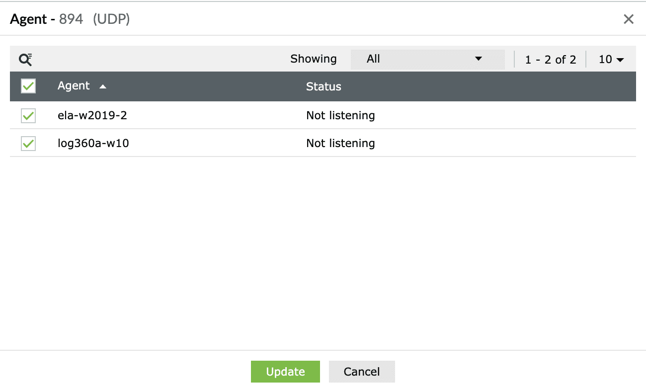Click the 'Agent - 894 (UDP)' dialog title
Viewport: 646px width, 391px height.
tap(70, 19)
